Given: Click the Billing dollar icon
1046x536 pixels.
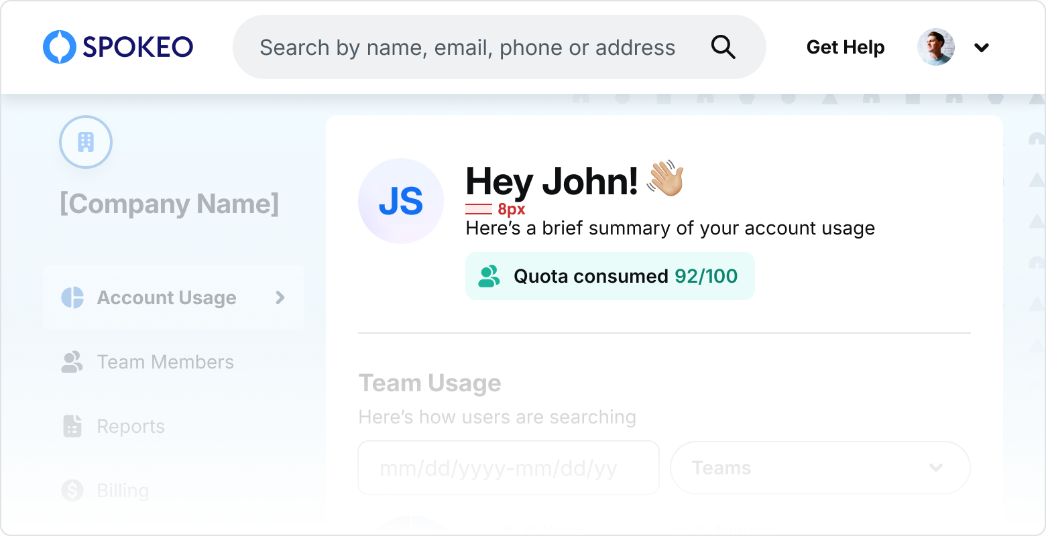Looking at the screenshot, I should [x=72, y=490].
